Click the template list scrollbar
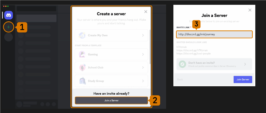Image resolution: width=266 pixels, height=113 pixels. click(x=150, y=47)
